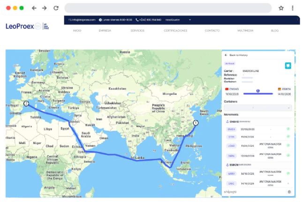Click the Back to History arrow
Image resolution: width=302 pixels, height=207 pixels.
(226, 55)
